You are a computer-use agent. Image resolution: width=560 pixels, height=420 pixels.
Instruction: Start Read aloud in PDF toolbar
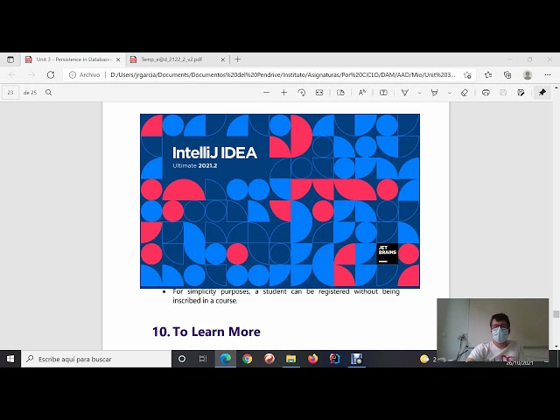(x=361, y=93)
